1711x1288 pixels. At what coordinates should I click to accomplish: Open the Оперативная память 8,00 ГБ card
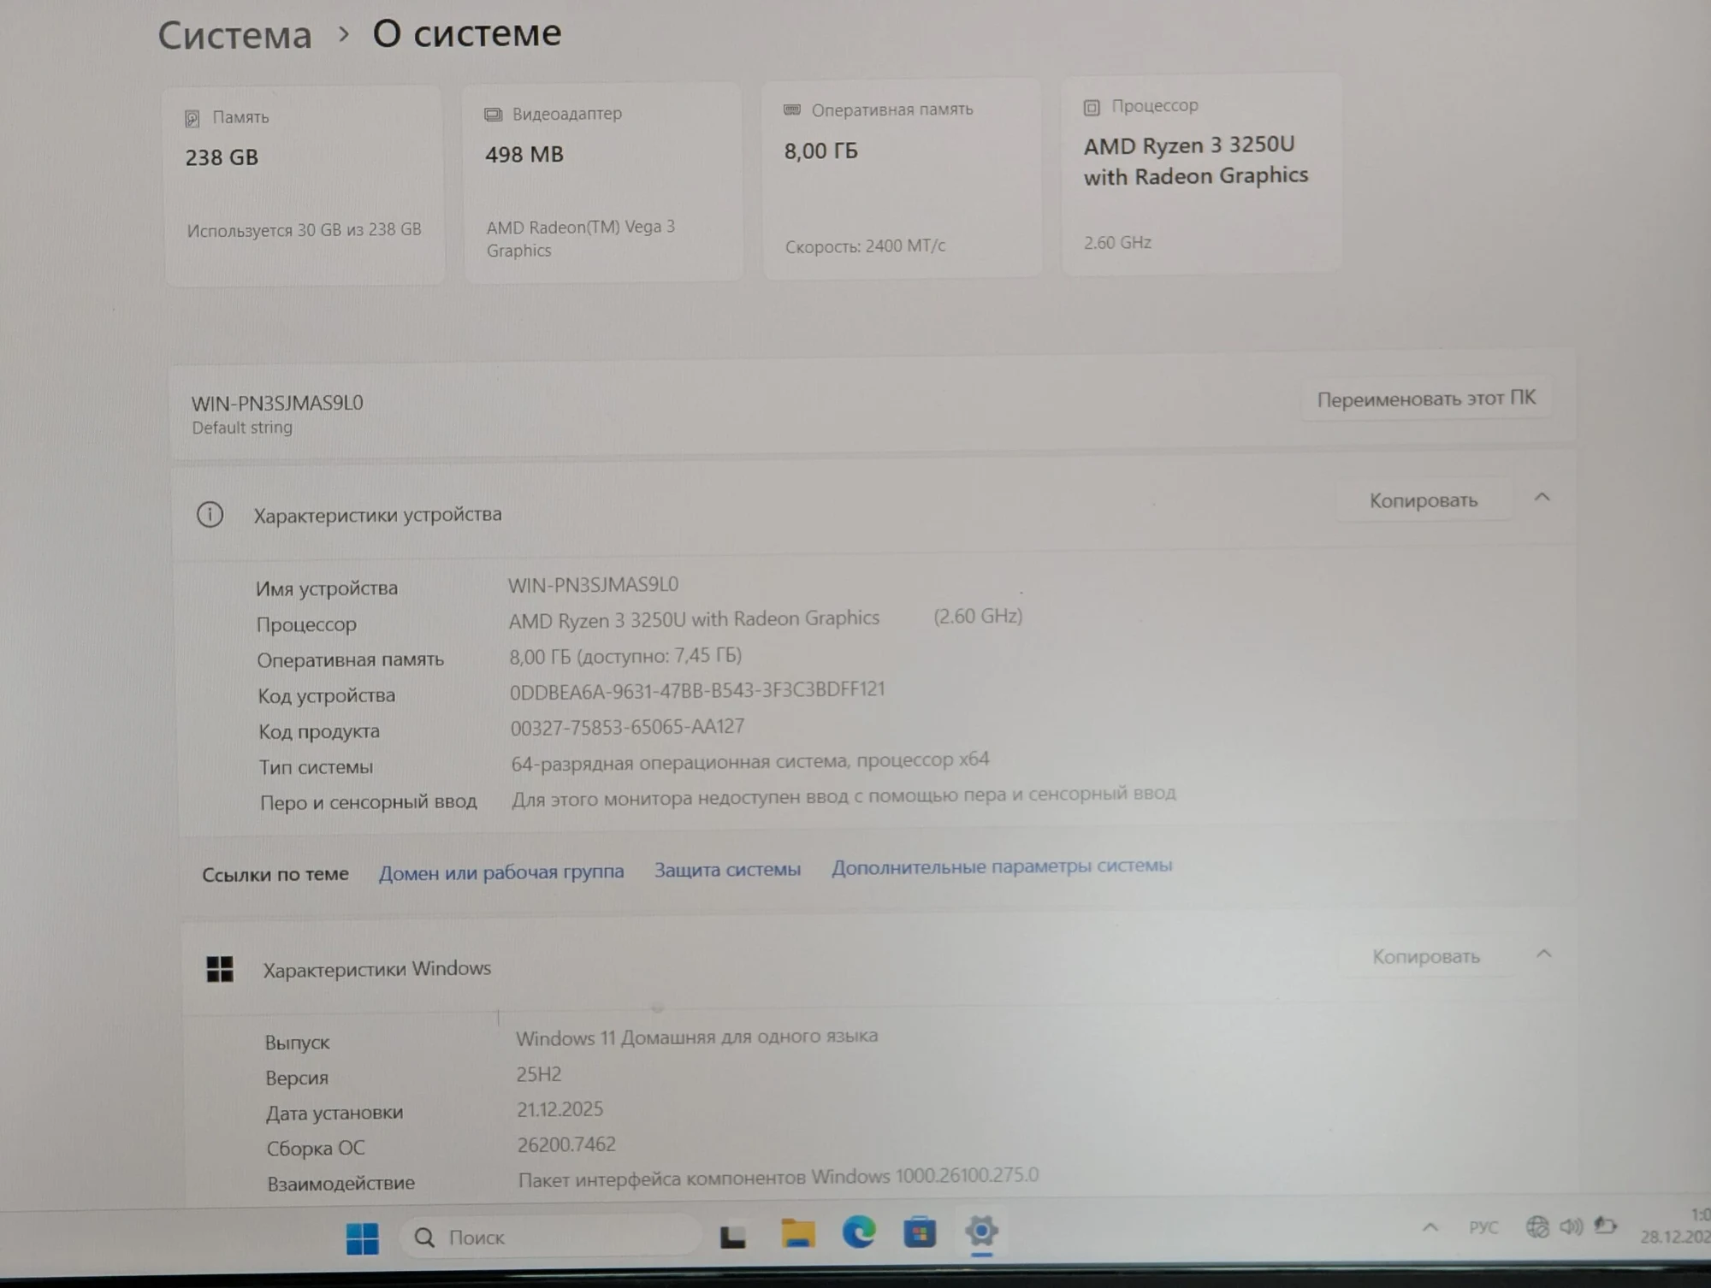tap(902, 179)
